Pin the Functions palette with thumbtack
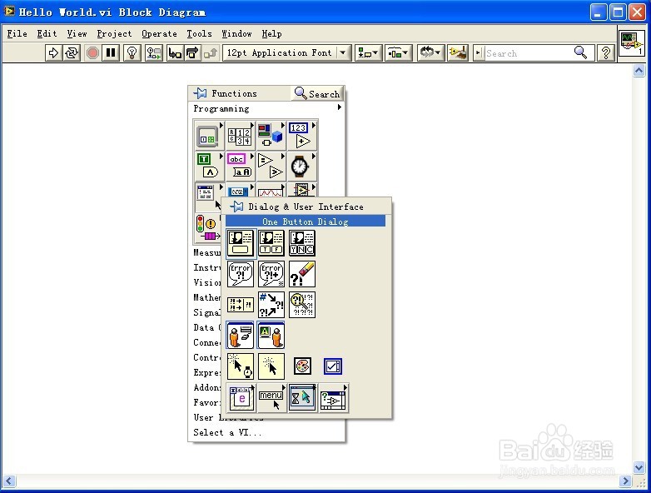The height and width of the screenshot is (493, 651). coord(200,93)
